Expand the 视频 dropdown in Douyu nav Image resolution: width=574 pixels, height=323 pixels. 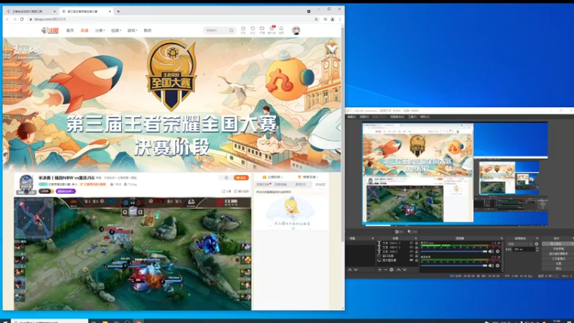click(x=116, y=30)
